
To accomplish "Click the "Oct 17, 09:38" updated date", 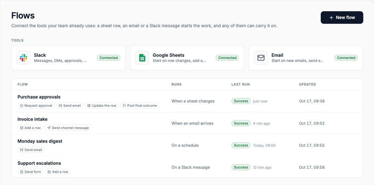I will [x=312, y=101].
